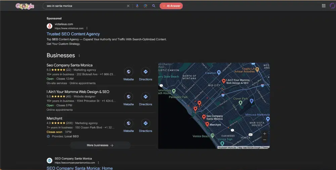Open Businesses section options menu
336x170 pixels.
tap(79, 56)
